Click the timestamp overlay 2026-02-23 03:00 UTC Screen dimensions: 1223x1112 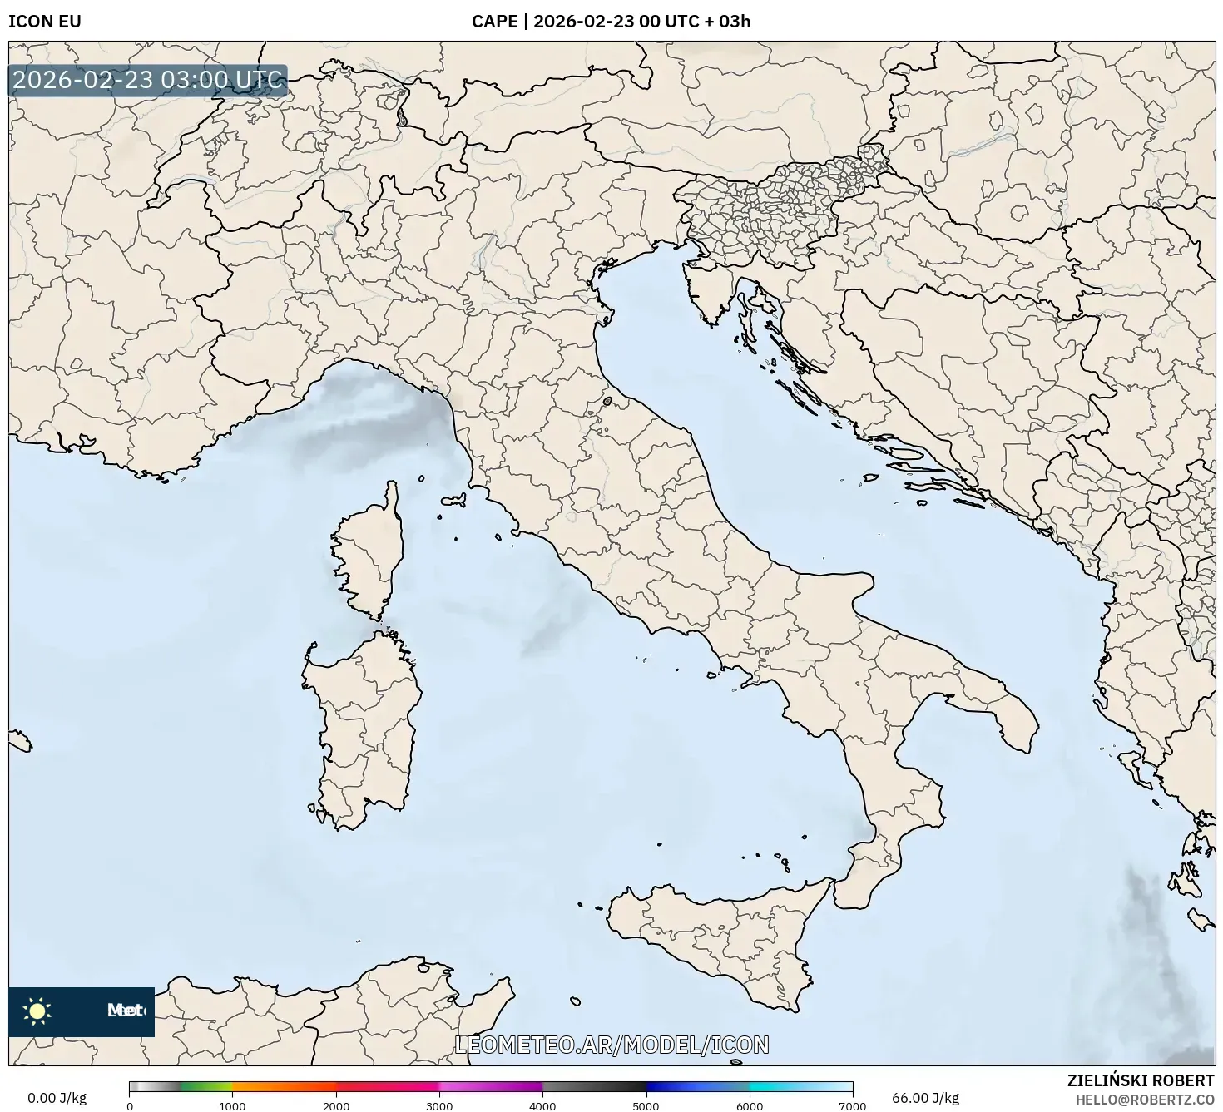(148, 81)
